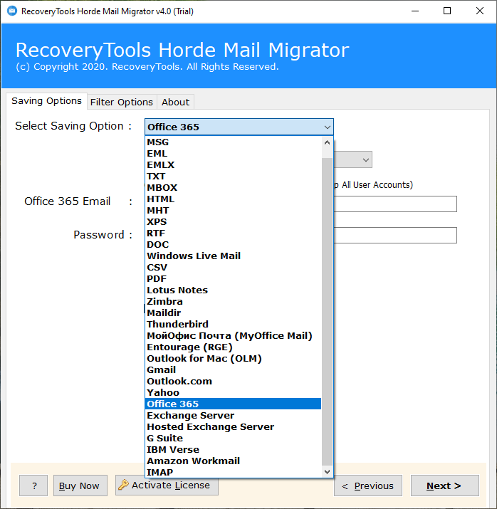This screenshot has height=509, width=497.
Task: Open the Select Saving Option combo box
Action: 239,127
